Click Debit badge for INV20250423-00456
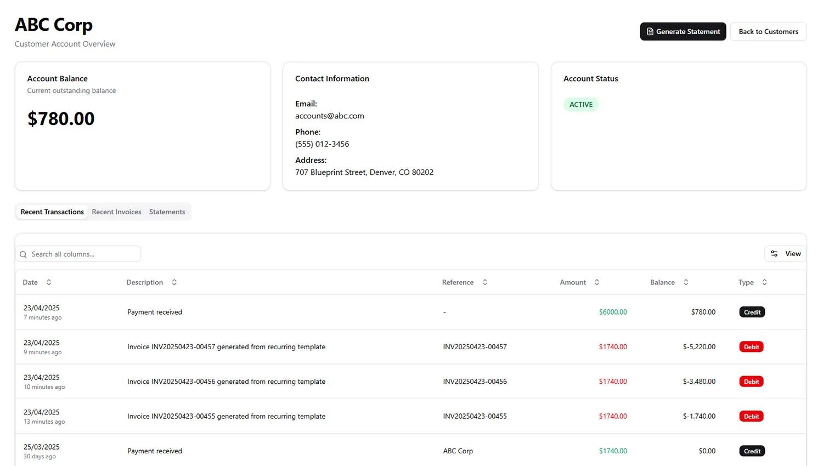The image size is (823, 466). 752,382
